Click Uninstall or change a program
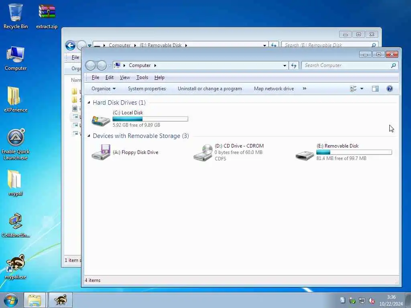Screen dimensions: 411x308 pos(210,89)
